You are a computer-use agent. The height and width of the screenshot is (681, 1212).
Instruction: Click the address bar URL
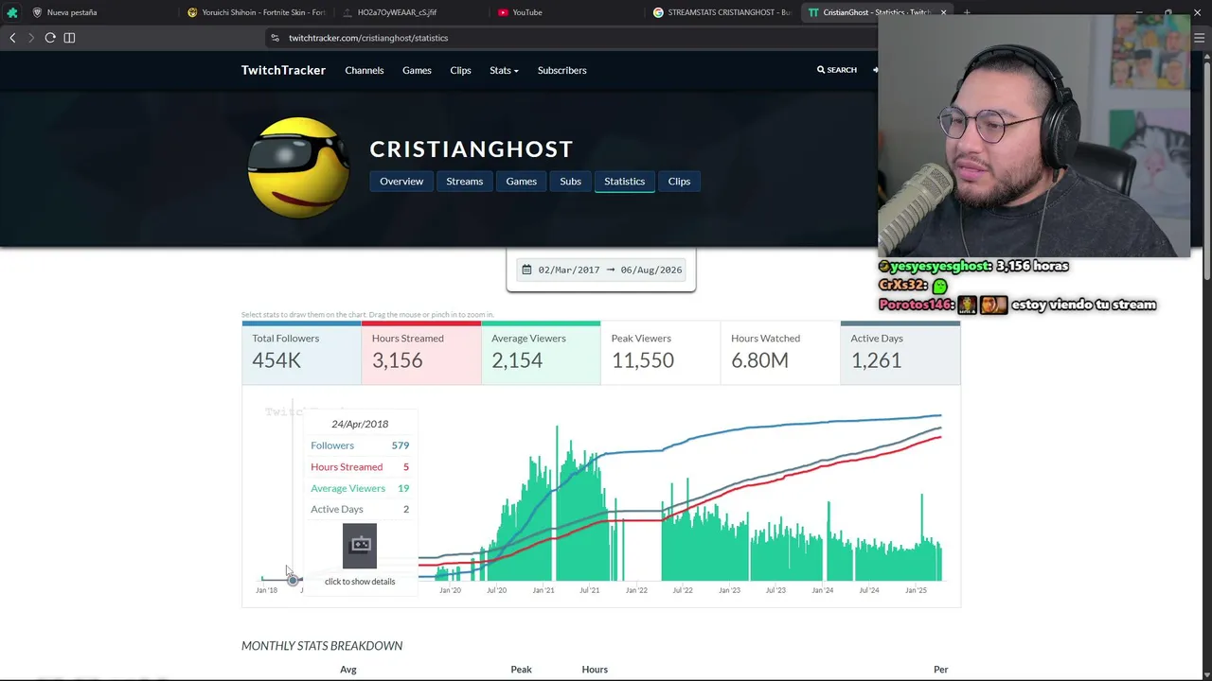click(x=368, y=38)
